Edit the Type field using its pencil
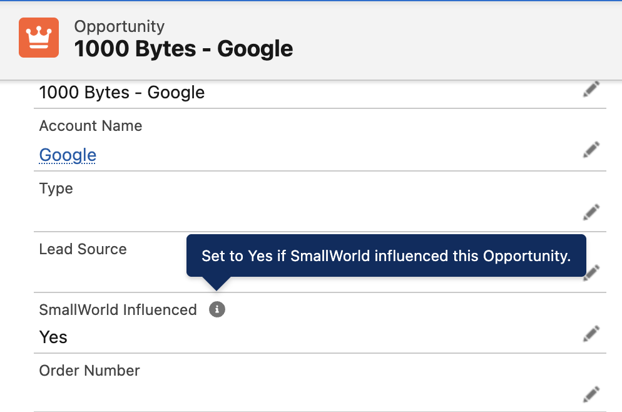The image size is (622, 412). click(x=591, y=212)
